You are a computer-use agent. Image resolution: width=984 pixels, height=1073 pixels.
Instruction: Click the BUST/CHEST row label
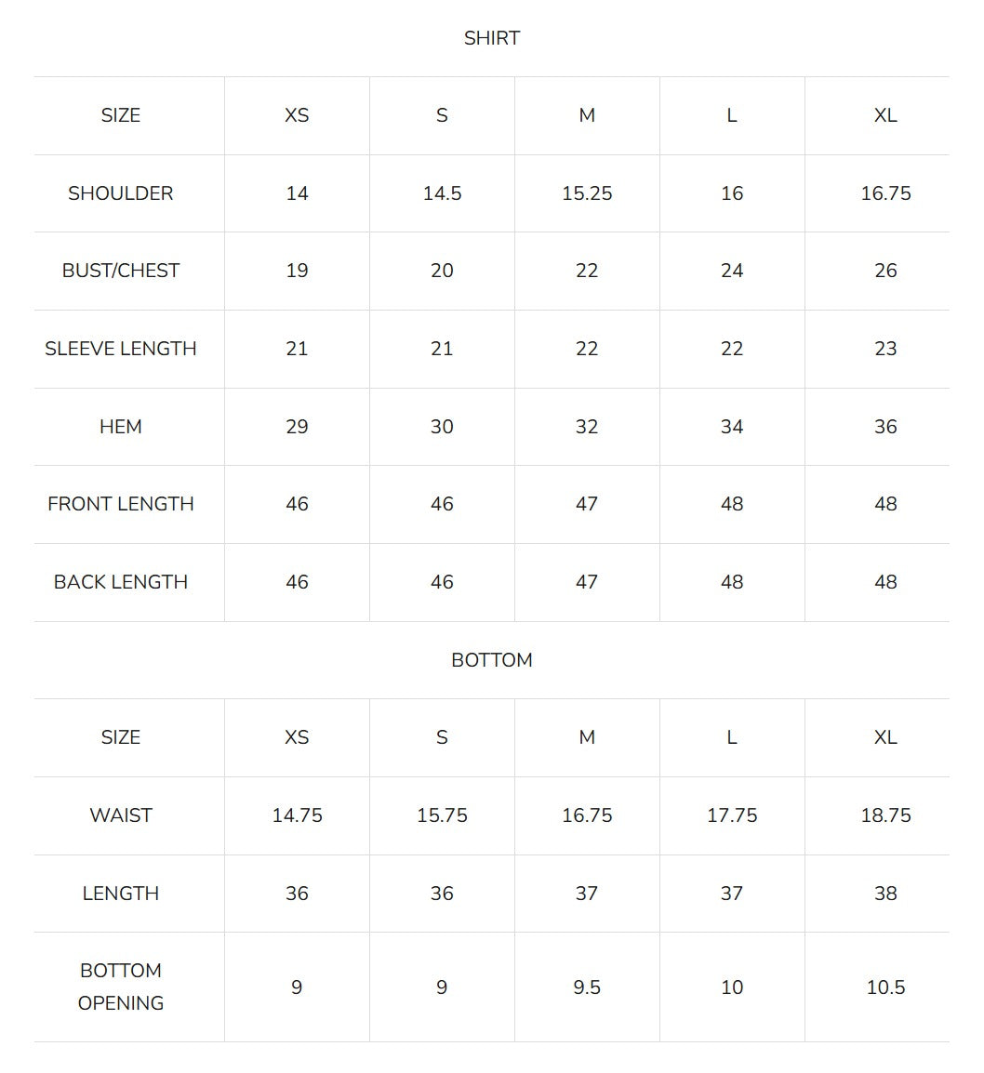pyautogui.click(x=120, y=271)
